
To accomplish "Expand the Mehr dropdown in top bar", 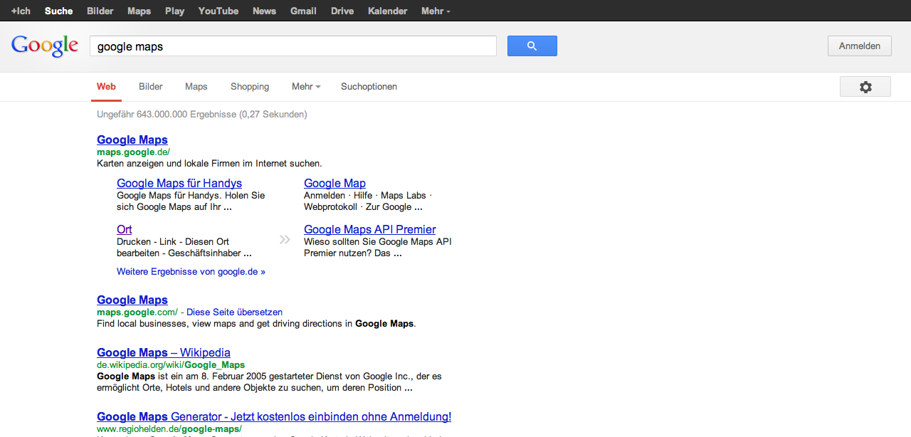I will pos(436,11).
